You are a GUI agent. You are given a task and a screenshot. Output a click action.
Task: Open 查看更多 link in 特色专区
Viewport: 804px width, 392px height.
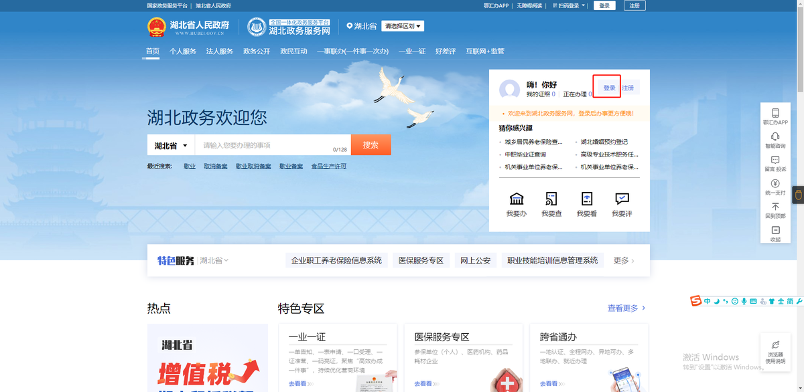click(626, 308)
